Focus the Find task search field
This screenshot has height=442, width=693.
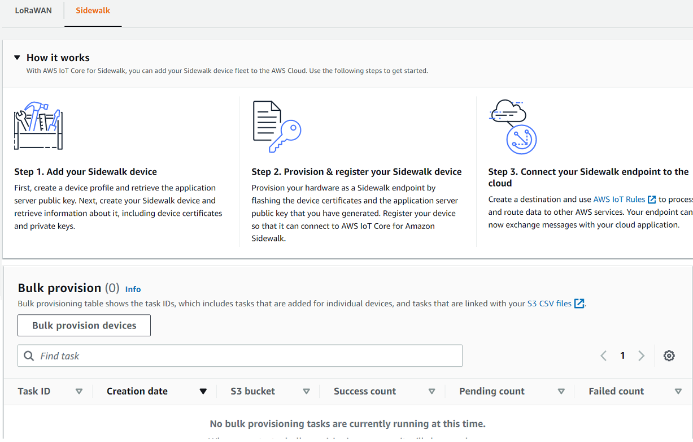[240, 356]
